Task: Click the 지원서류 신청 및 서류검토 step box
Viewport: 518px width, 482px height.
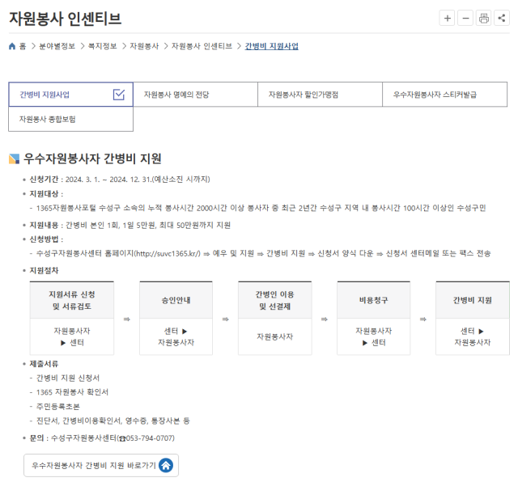Action: pos(72,300)
